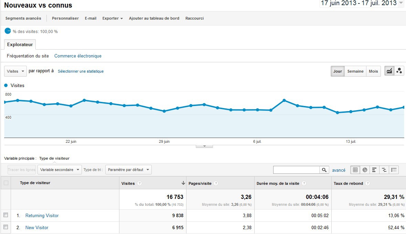Expand the chart annotations drawer arrow
Screen dimensions: 406x234
(204, 146)
